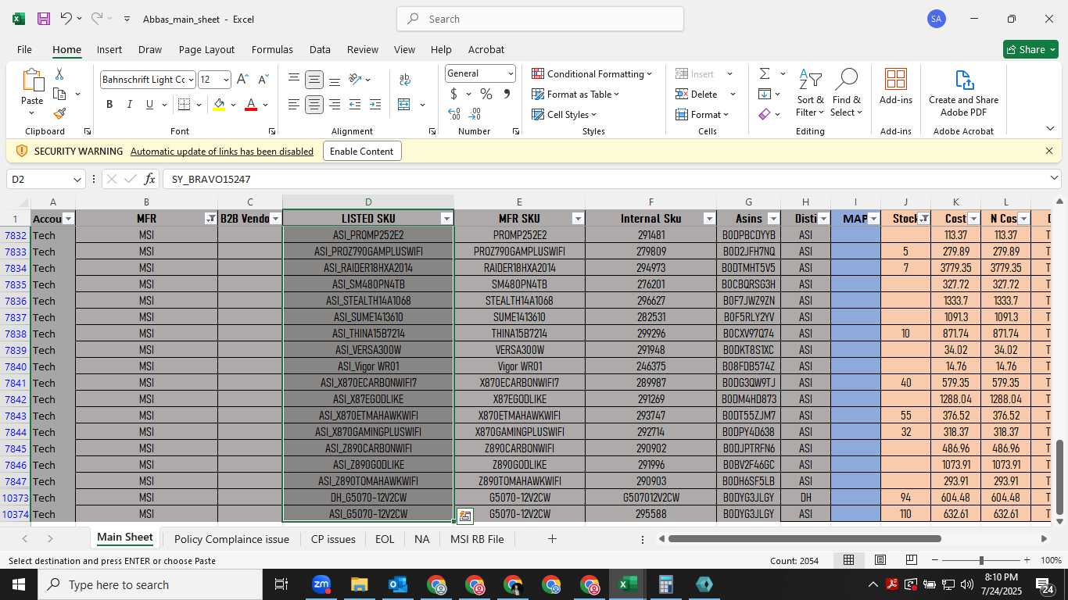Open the Data ribbon tab
1068x600 pixels.
click(x=320, y=49)
